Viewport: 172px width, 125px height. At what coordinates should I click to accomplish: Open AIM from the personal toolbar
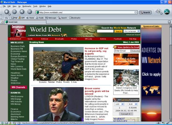click(21, 18)
